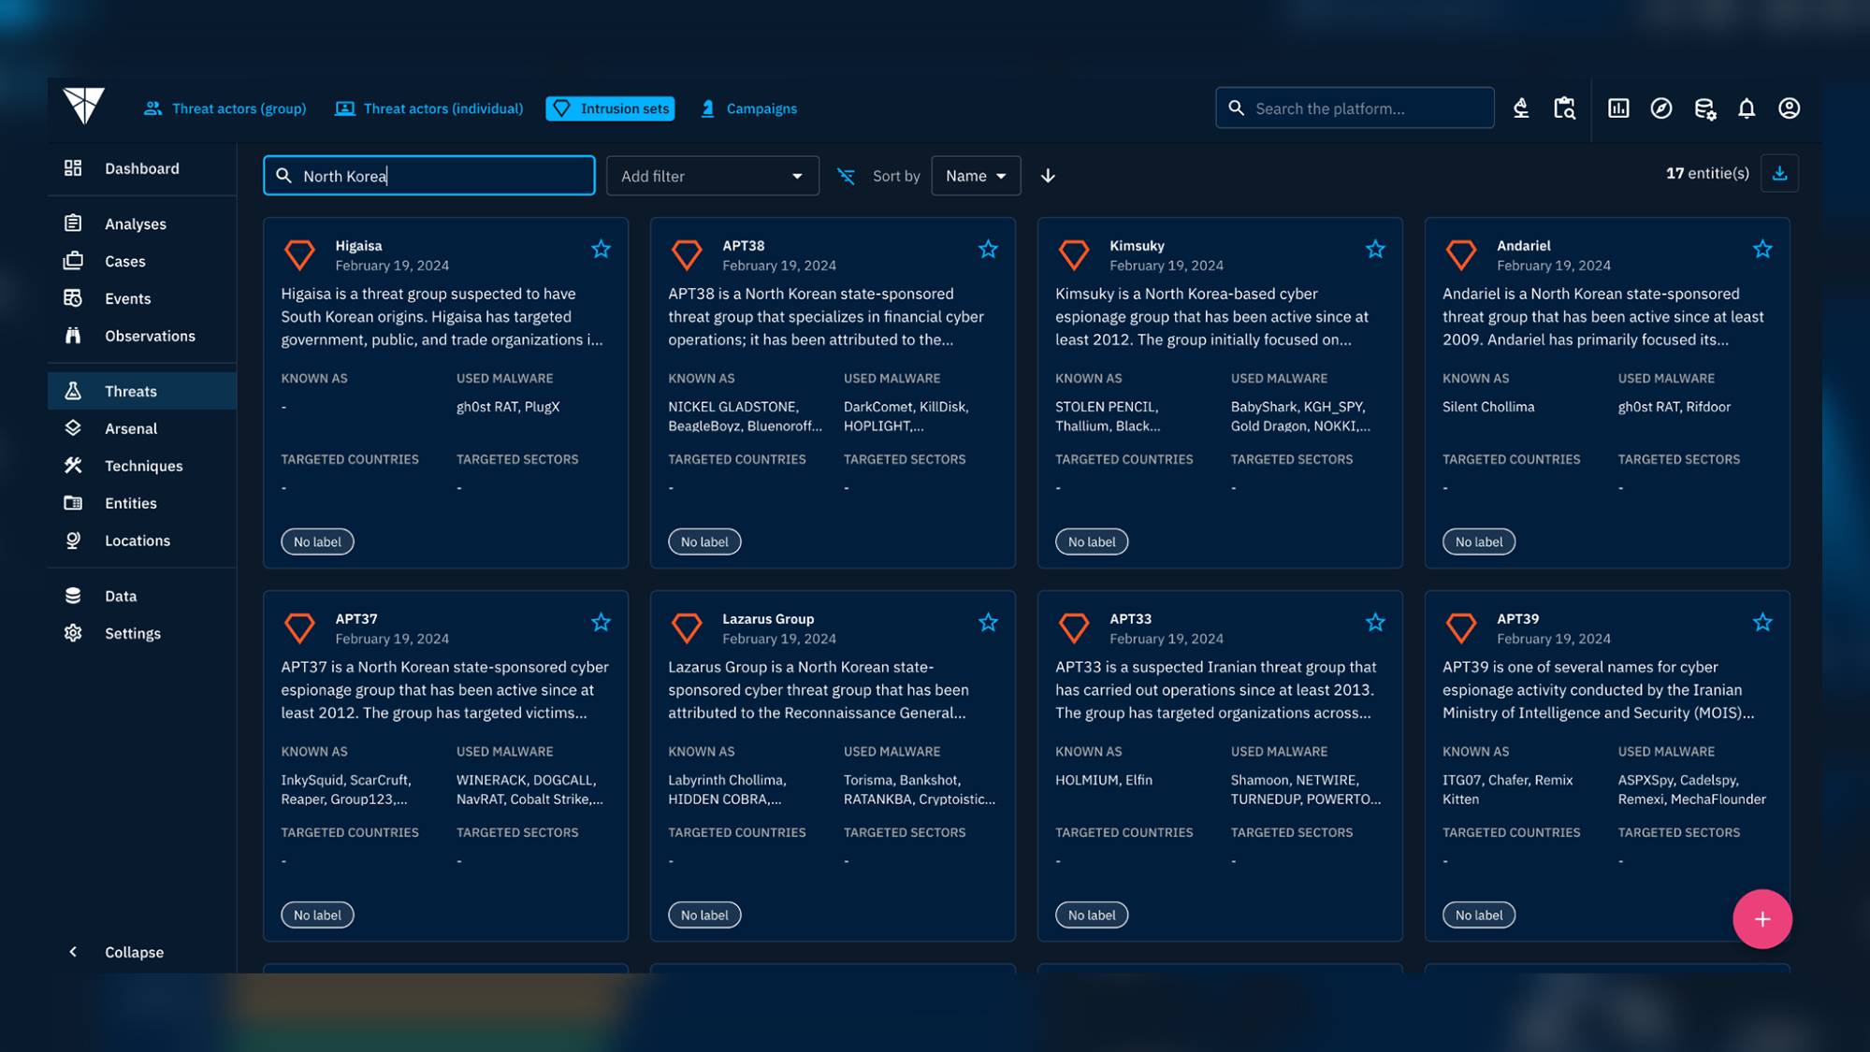Viewport: 1870px width, 1052px height.
Task: Click 'ITG07, Chafer, Remix Kitten' on APT39 card
Action: point(1507,789)
